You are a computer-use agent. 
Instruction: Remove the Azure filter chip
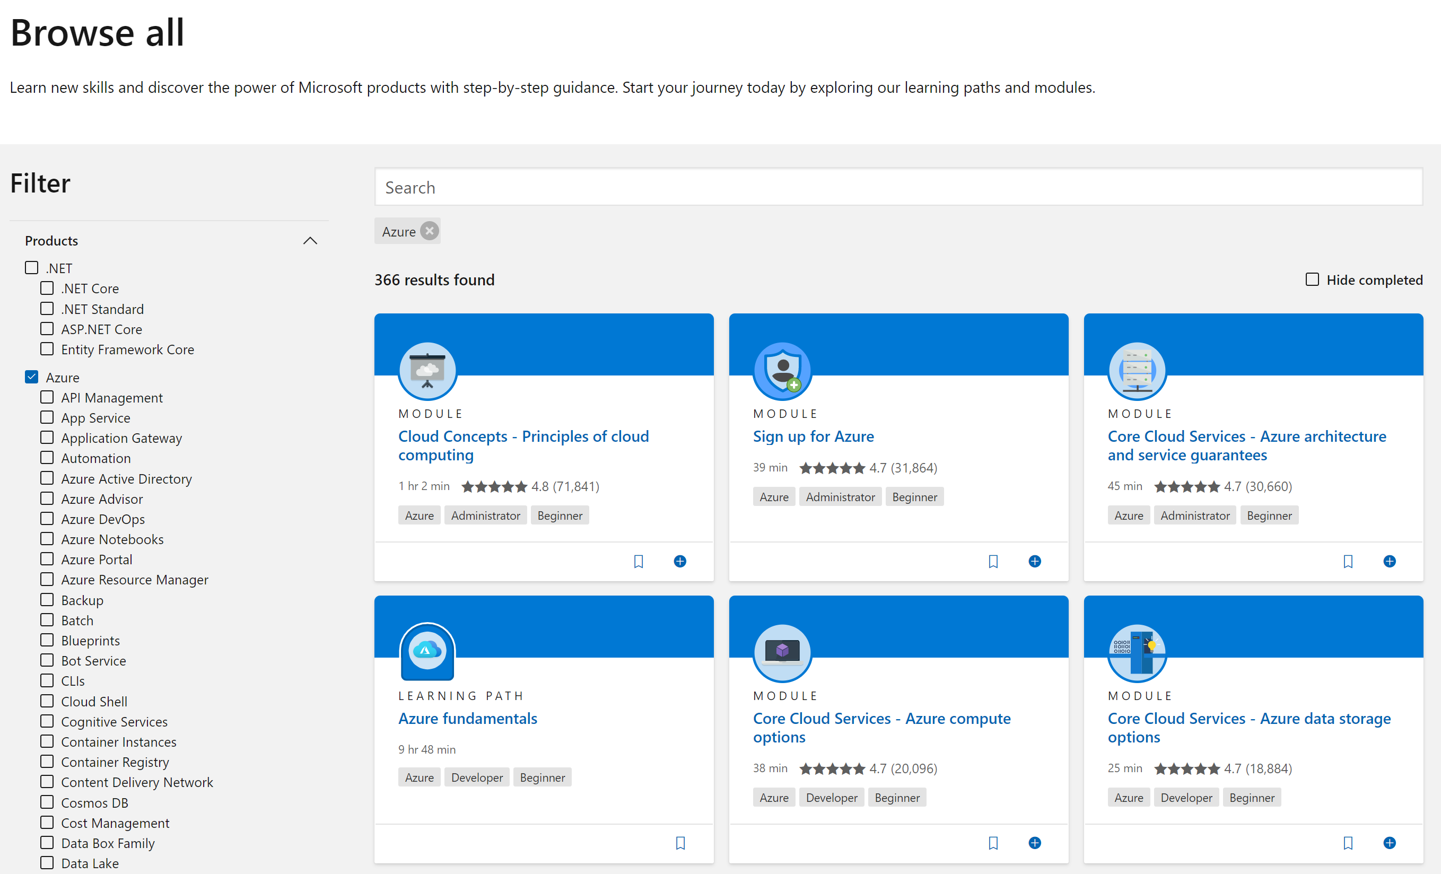click(429, 230)
